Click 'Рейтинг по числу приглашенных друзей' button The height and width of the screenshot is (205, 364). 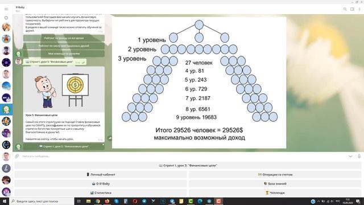point(64,46)
